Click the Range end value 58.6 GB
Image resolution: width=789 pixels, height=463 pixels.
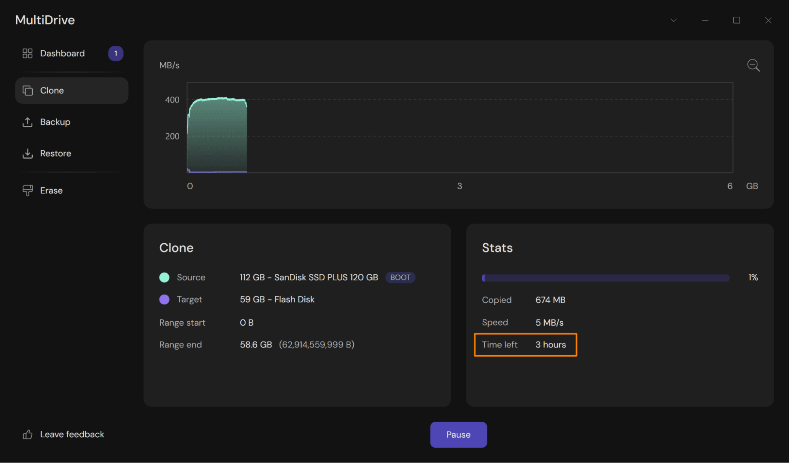point(256,344)
